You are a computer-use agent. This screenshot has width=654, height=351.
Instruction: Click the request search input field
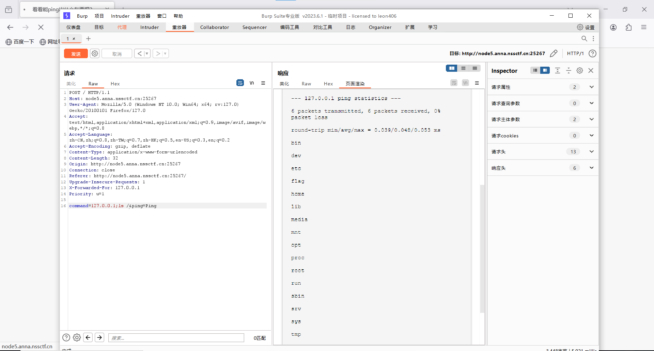[176, 338]
